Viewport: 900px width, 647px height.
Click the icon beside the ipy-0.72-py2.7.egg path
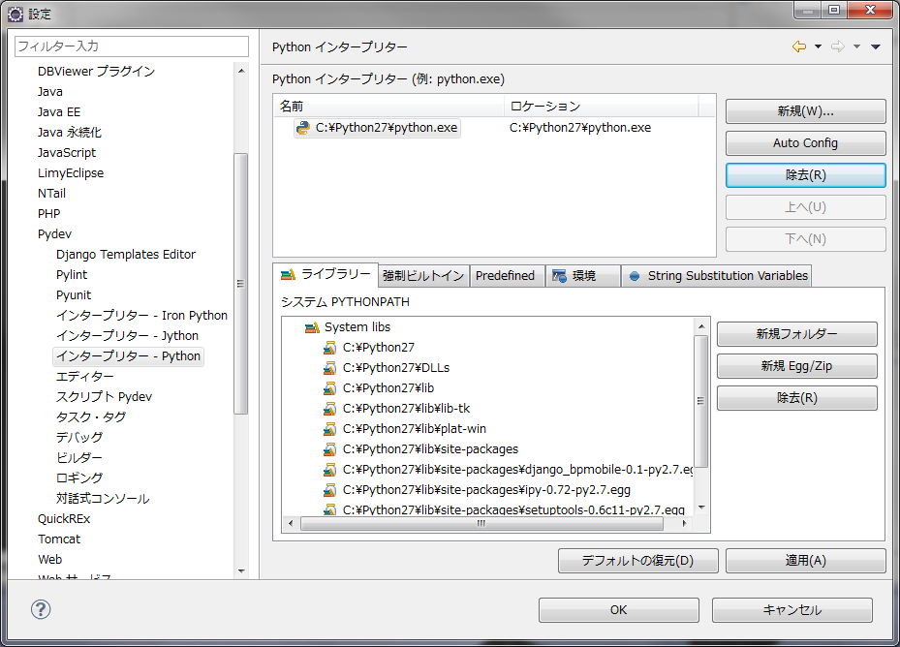click(x=329, y=490)
